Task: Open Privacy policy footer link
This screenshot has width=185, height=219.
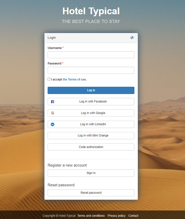Action: click(x=117, y=216)
